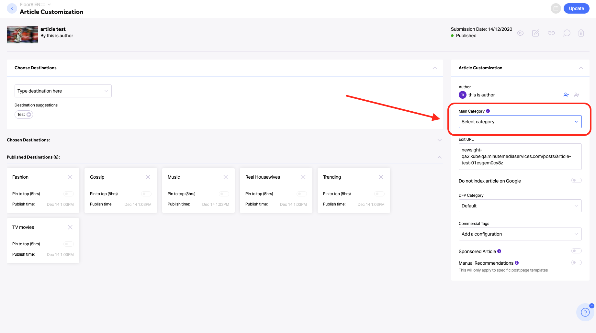The height and width of the screenshot is (333, 596).
Task: Open the DFP Category Default dropdown
Action: pyautogui.click(x=520, y=206)
